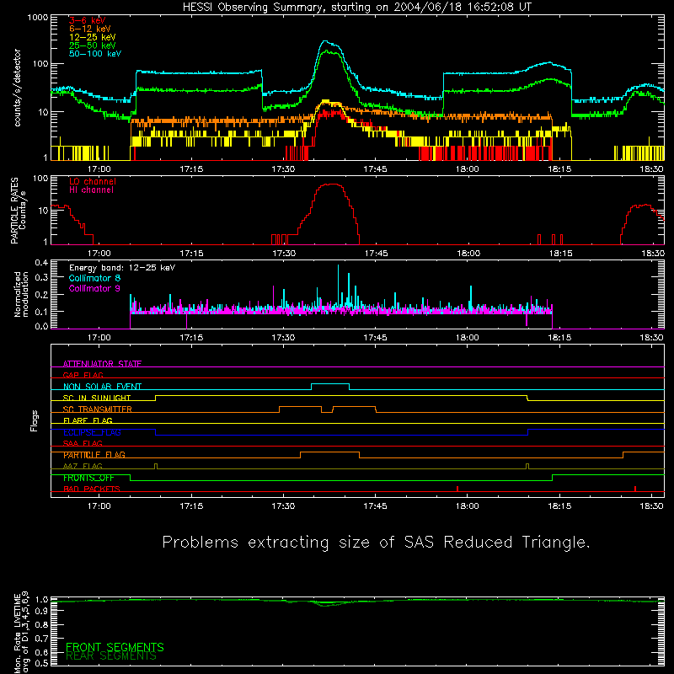Click the A4Z FLAG blip near 18:10
Viewport: 674px width, 674px height.
pos(527,466)
